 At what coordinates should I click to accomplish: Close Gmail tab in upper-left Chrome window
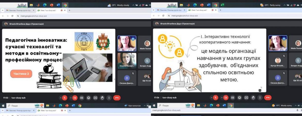(34, 10)
